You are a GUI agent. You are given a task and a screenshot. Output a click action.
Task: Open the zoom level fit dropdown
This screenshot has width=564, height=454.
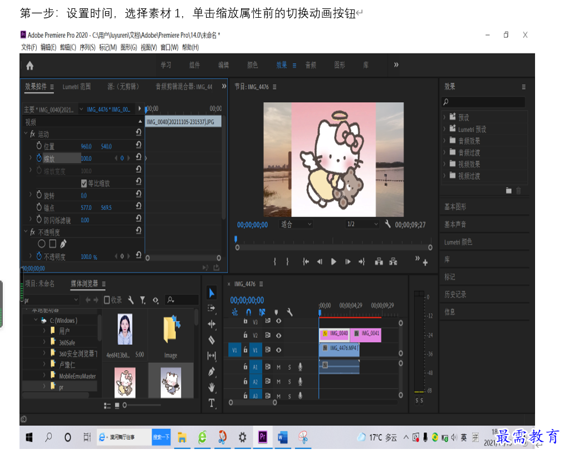(296, 224)
